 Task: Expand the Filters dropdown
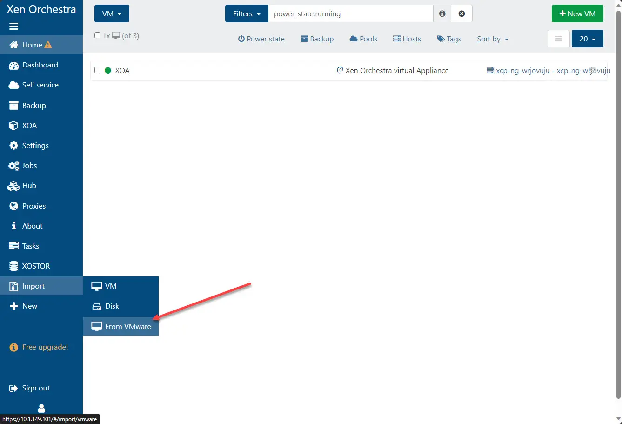(x=247, y=14)
